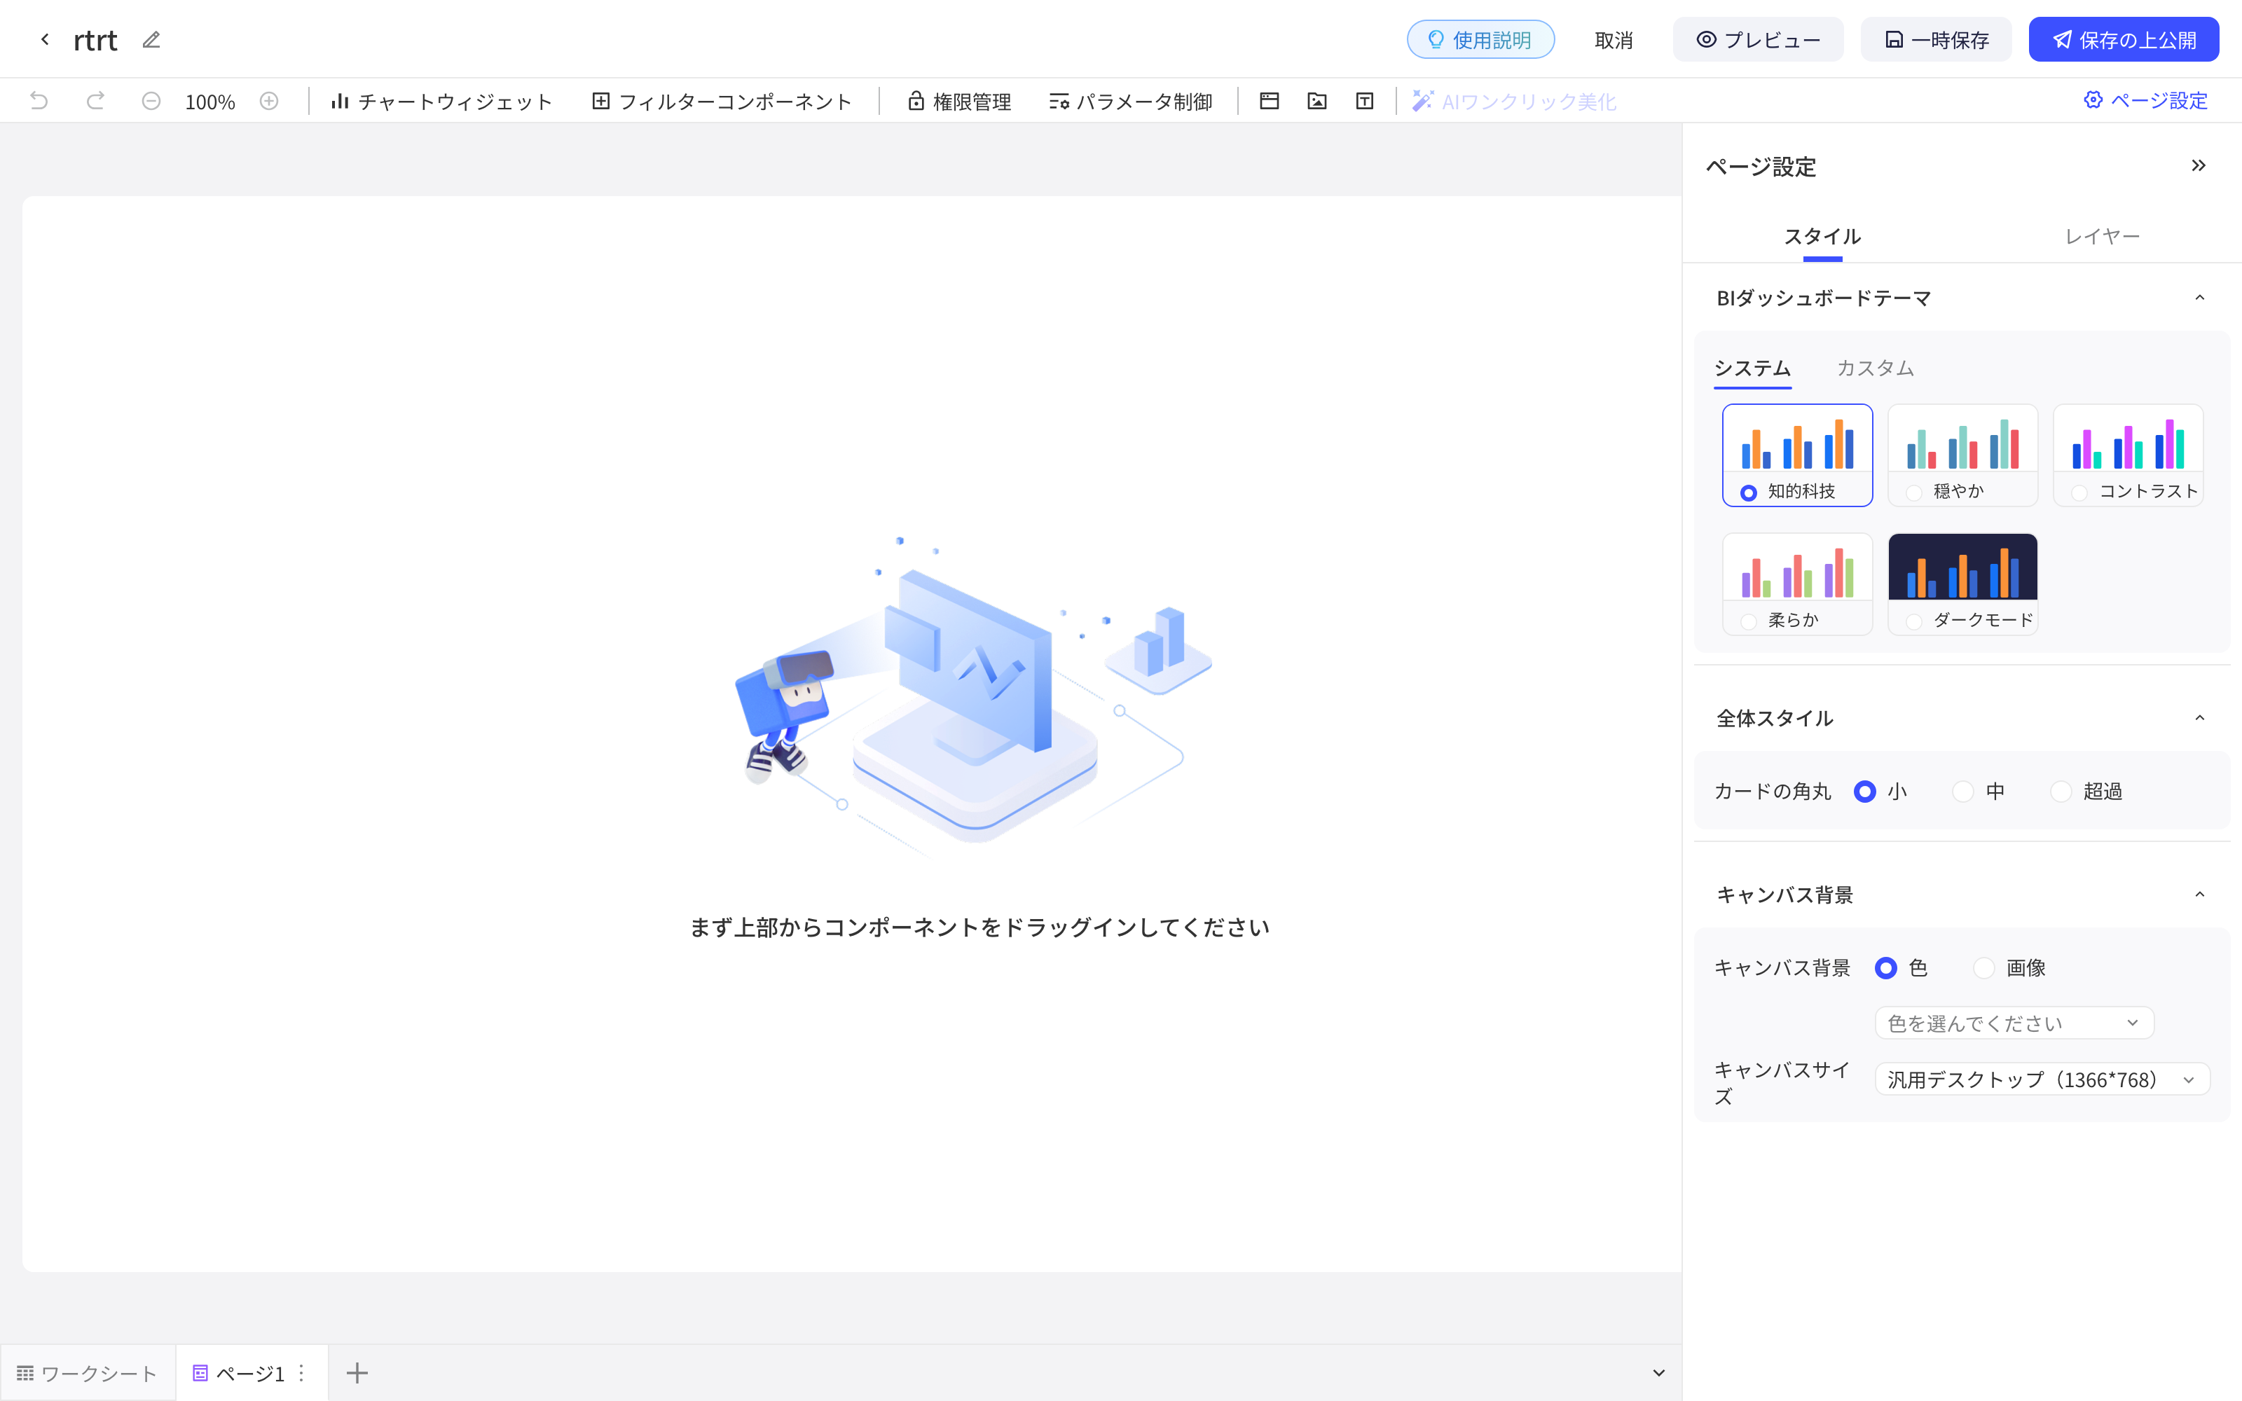Open ページ設定 from toolbar

point(2145,100)
